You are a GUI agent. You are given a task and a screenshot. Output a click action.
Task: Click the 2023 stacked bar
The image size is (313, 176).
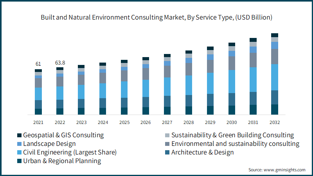tap(81, 90)
